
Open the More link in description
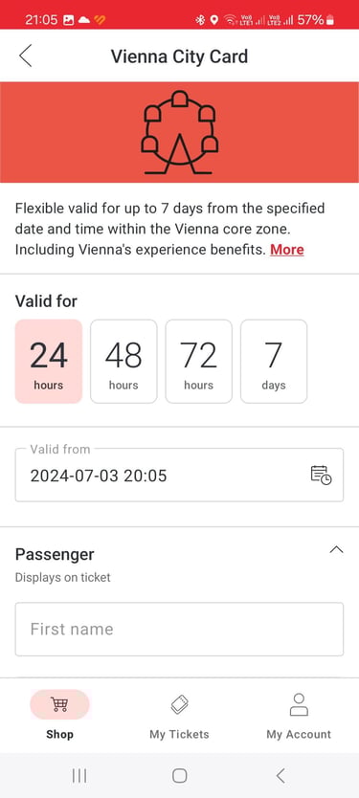tap(287, 250)
